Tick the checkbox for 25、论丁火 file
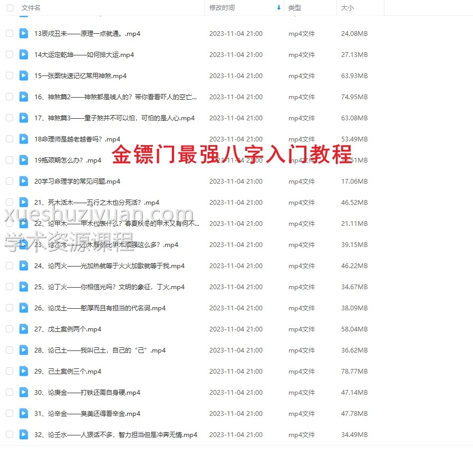 click(x=9, y=287)
